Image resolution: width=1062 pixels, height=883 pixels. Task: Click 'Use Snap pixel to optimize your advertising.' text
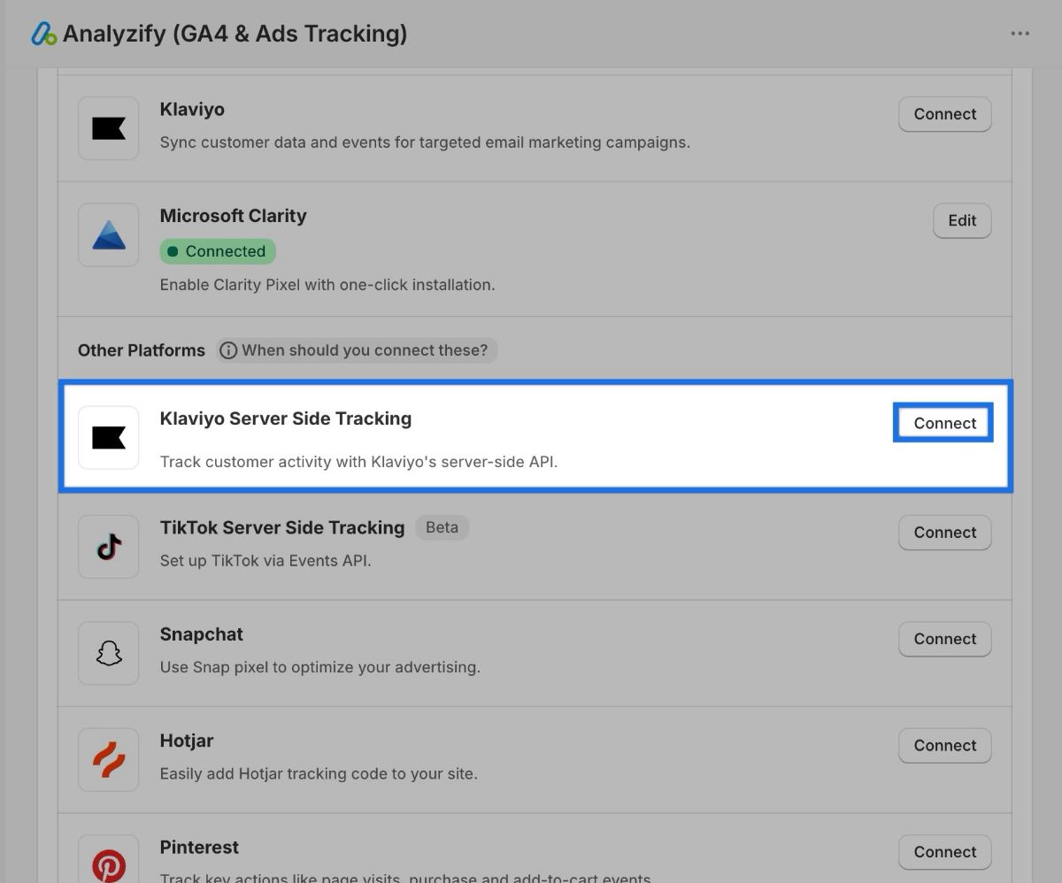click(320, 667)
